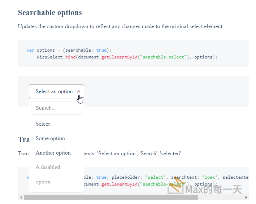Focus the Search... input field
Screen dimensions: 256x204
tap(56, 108)
